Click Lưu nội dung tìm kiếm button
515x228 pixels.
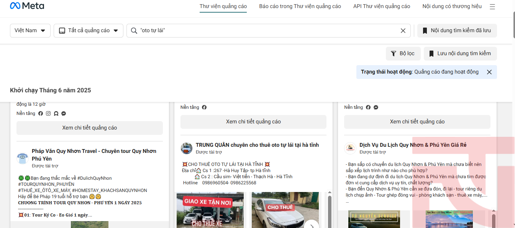point(460,54)
